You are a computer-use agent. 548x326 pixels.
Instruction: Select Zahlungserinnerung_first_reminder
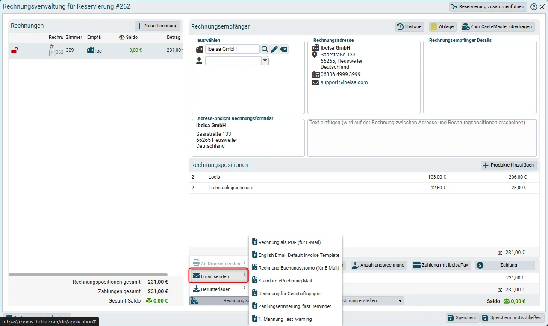pos(295,306)
